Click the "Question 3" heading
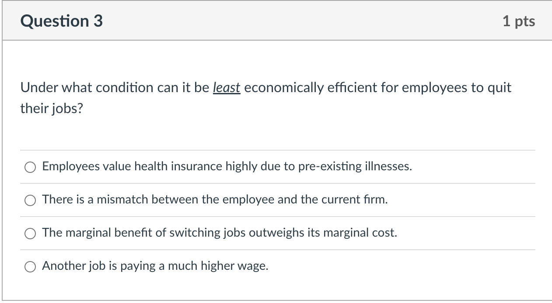Viewport: 552px width, 303px height. [62, 21]
